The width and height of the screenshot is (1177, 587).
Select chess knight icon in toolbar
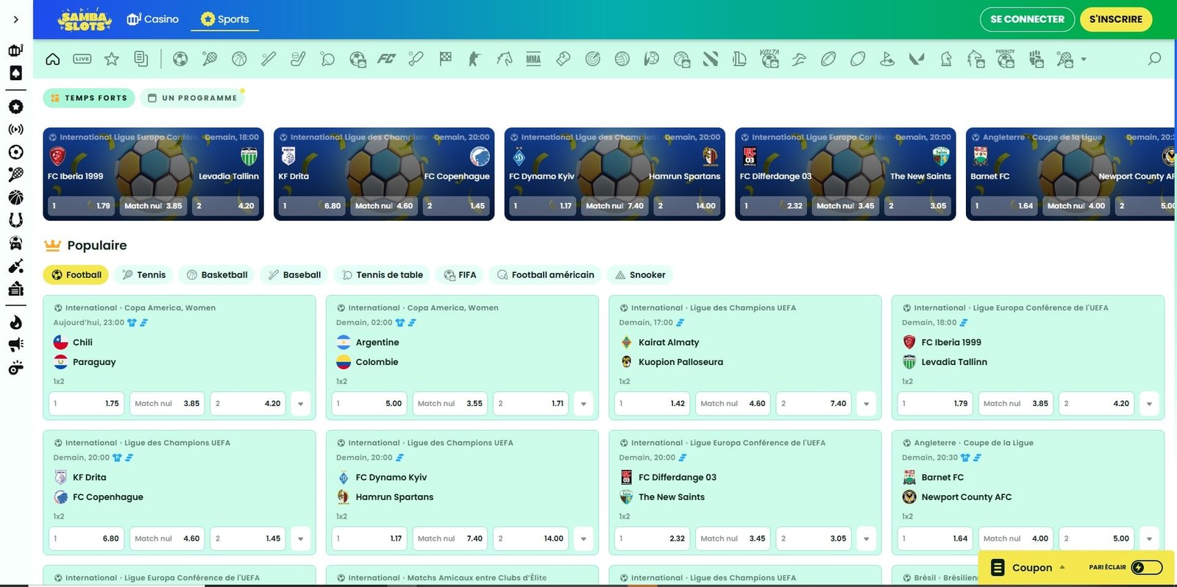tap(946, 59)
